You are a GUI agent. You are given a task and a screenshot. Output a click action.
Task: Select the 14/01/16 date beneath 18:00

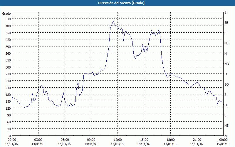coord(170,144)
